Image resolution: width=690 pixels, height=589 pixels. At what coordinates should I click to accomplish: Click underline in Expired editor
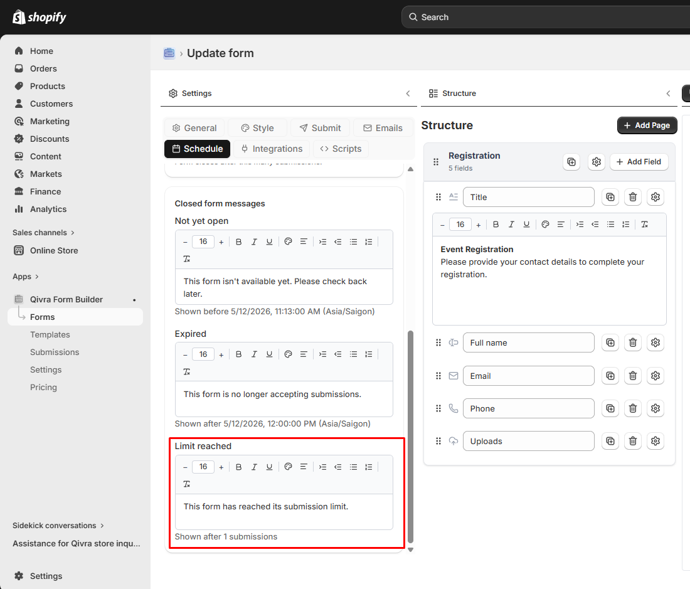click(269, 354)
